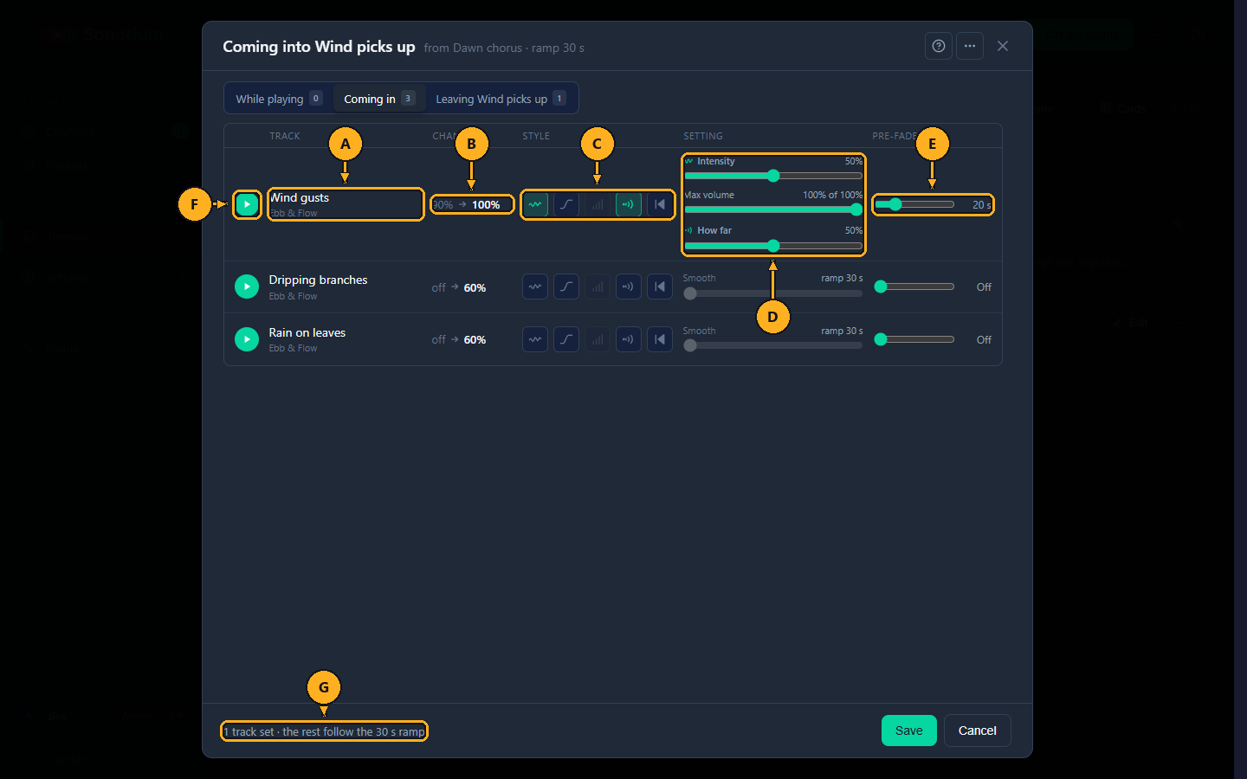Viewport: 1247px width, 779px height.
Task: Open the Leaving Wind picks up tab
Action: [x=501, y=99]
